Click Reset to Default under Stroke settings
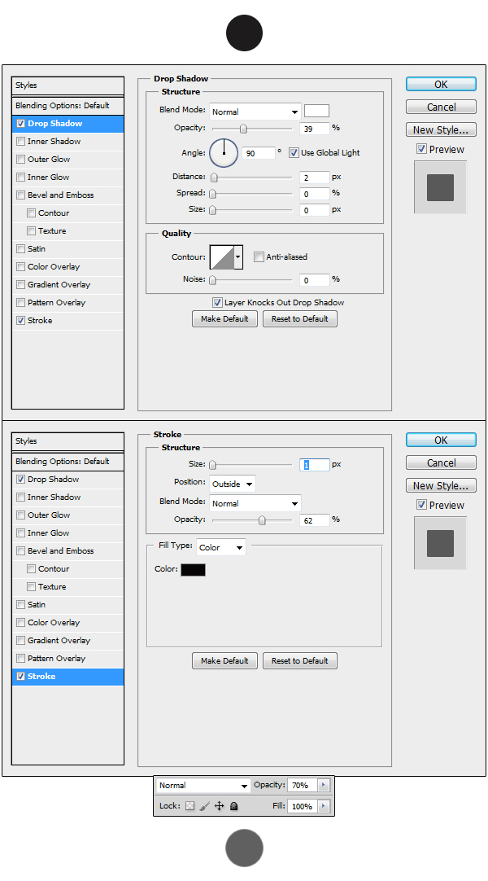This screenshot has width=488, height=881. pos(300,661)
